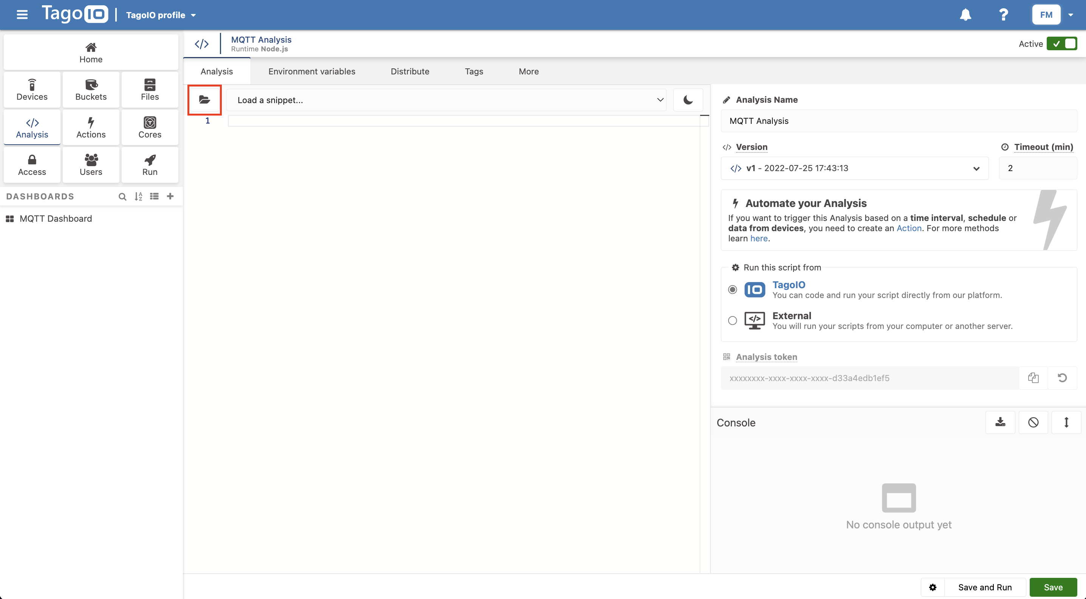The image size is (1086, 599).
Task: Switch to the More tab
Action: (529, 71)
